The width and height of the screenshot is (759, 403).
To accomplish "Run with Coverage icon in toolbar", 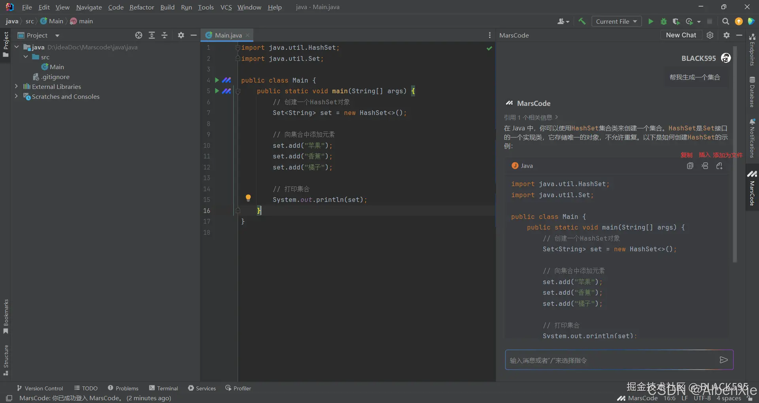I will 676,21.
